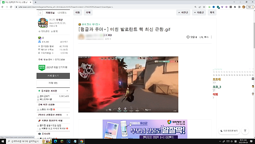
Task: Click the zoom magnifier in address bar
Action: [x=195, y=7]
